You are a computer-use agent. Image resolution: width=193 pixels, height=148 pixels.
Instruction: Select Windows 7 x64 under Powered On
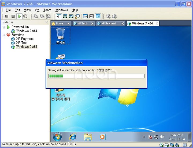27,31
